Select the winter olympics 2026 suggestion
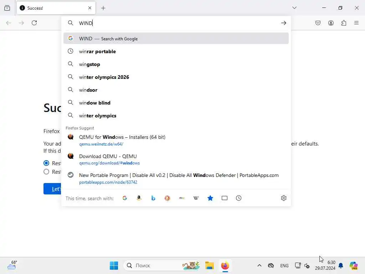The width and height of the screenshot is (365, 274). click(176, 77)
